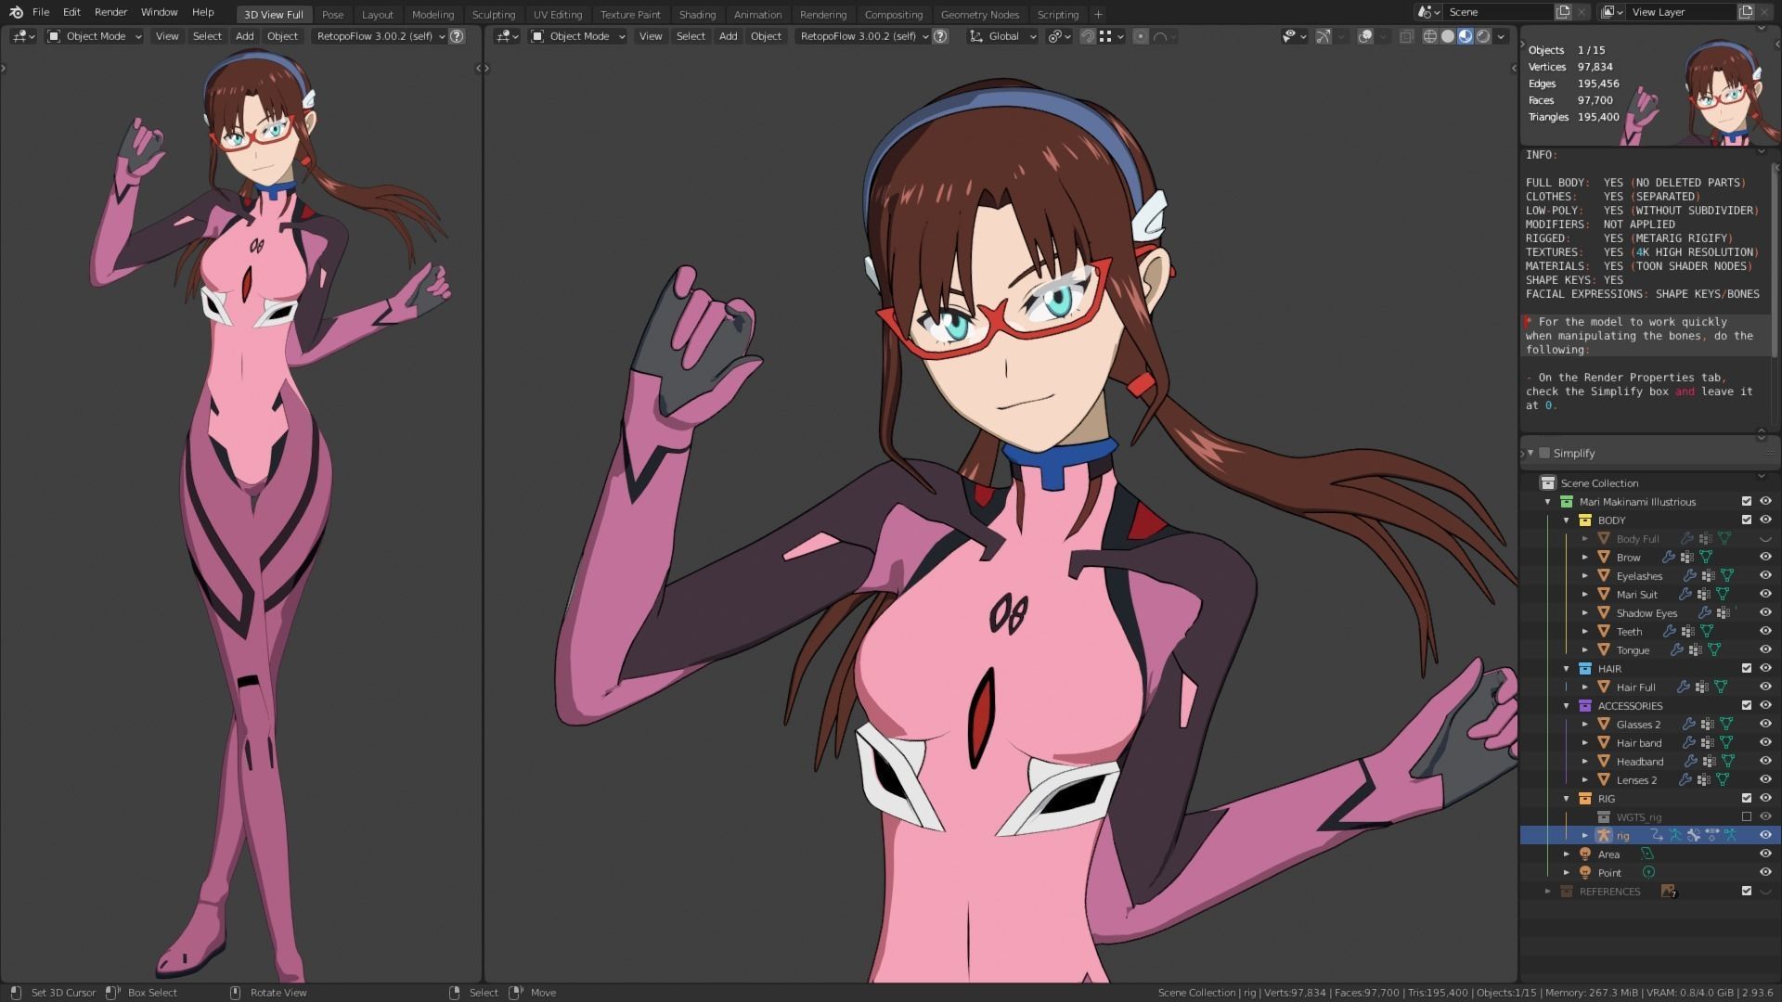1782x1002 pixels.
Task: Hide Mari Suit with eye icon
Action: (x=1765, y=594)
